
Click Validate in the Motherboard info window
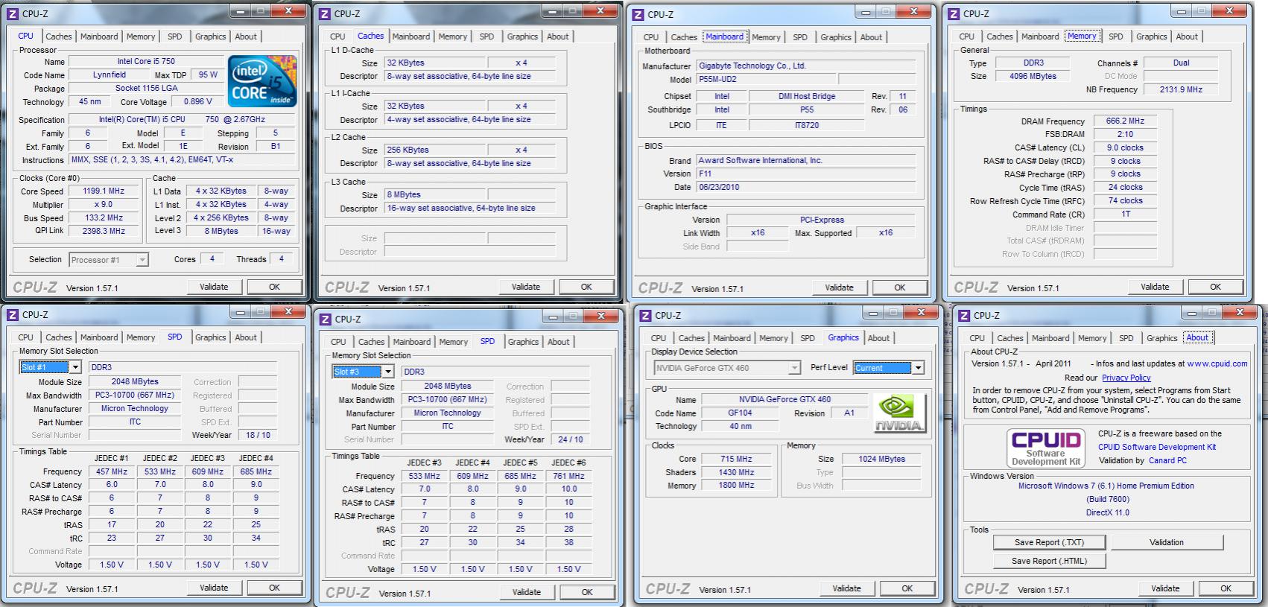pyautogui.click(x=839, y=287)
